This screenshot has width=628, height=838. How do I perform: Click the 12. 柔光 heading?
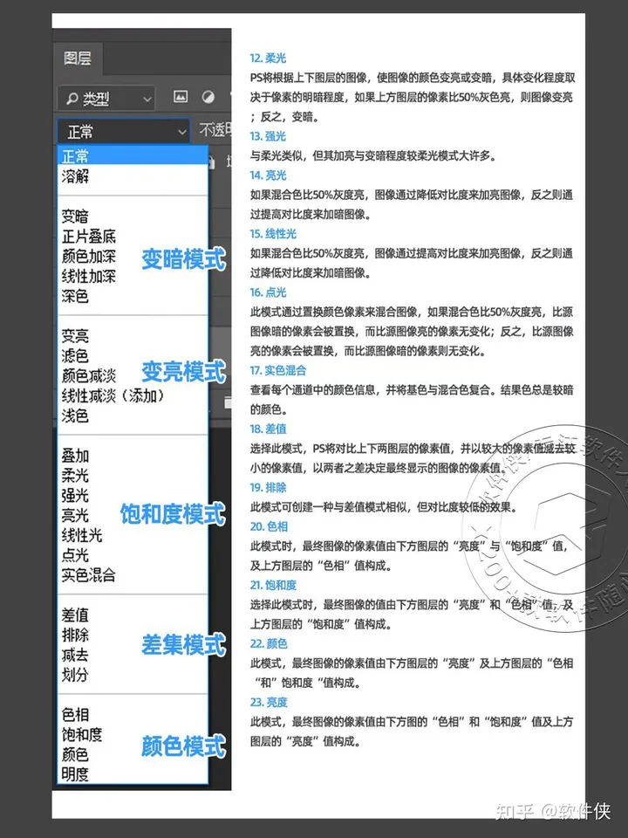tap(268, 58)
